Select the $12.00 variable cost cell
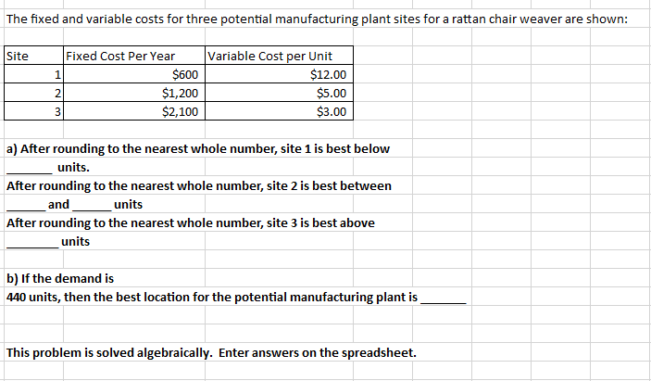 point(279,74)
